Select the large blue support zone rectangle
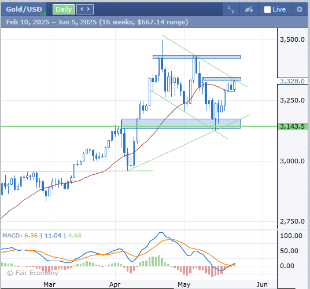Viewport: 310px width, 289px height. [x=181, y=124]
